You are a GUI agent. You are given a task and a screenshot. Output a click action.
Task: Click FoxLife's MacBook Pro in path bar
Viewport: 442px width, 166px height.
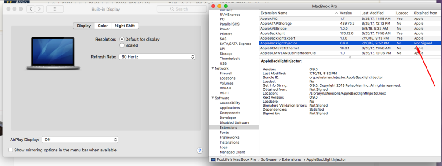pos(234,159)
